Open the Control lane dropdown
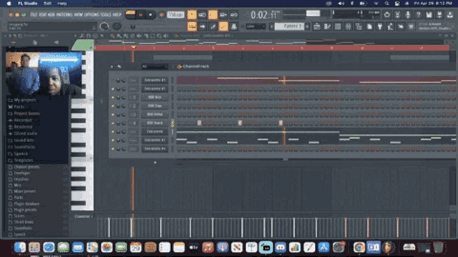This screenshot has width=458, height=257. point(84,216)
